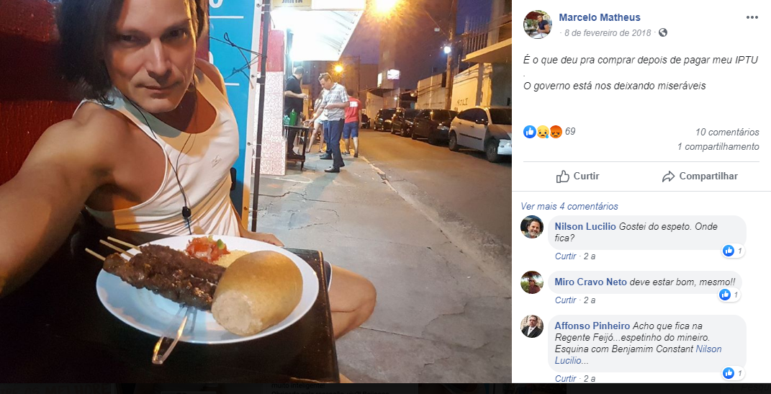
Task: Click Curtir under Nilson Lucilio's comment
Action: pos(565,256)
